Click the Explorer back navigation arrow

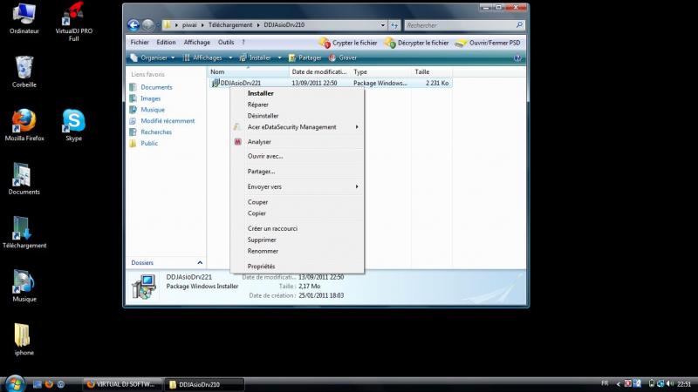pos(133,25)
